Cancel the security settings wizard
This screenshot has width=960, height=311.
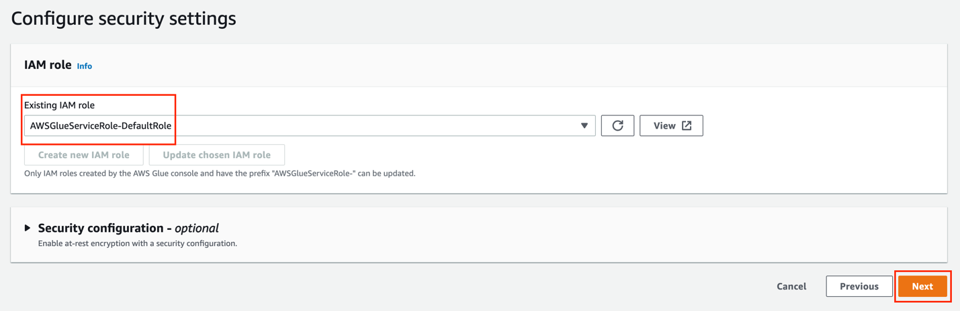click(791, 286)
